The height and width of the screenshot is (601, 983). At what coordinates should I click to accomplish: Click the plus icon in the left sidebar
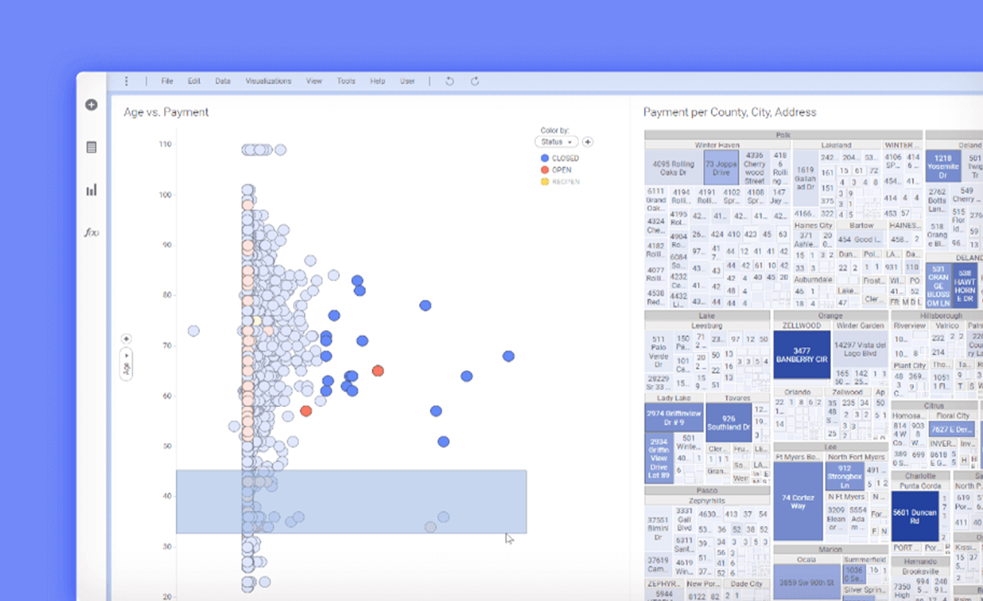point(91,105)
